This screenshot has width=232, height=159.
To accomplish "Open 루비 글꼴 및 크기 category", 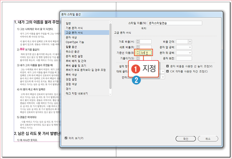I will (x=76, y=66).
